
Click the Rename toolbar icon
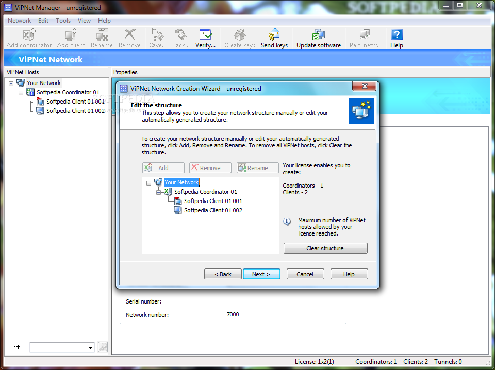click(102, 35)
